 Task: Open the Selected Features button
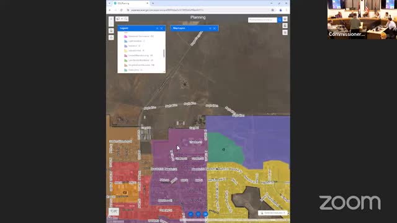[x=273, y=213]
